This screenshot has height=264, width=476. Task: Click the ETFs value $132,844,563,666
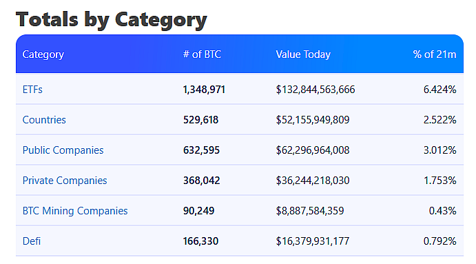[x=315, y=90]
